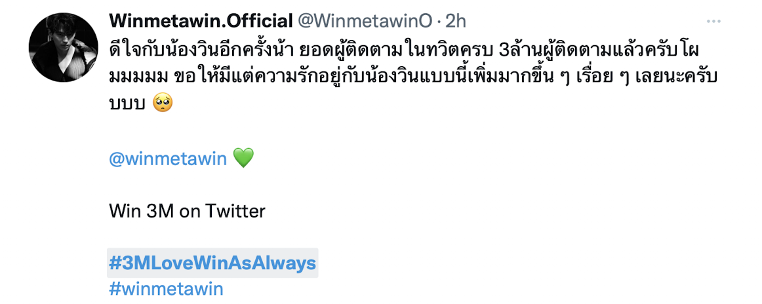
Task: Open the tweet via the 2h timestamp
Action: 456,22
